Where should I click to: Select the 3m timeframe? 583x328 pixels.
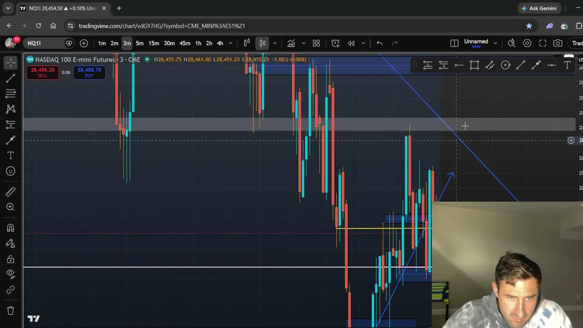click(x=127, y=43)
